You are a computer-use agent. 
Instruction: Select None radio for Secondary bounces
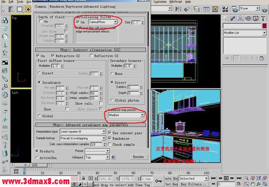[112, 74]
